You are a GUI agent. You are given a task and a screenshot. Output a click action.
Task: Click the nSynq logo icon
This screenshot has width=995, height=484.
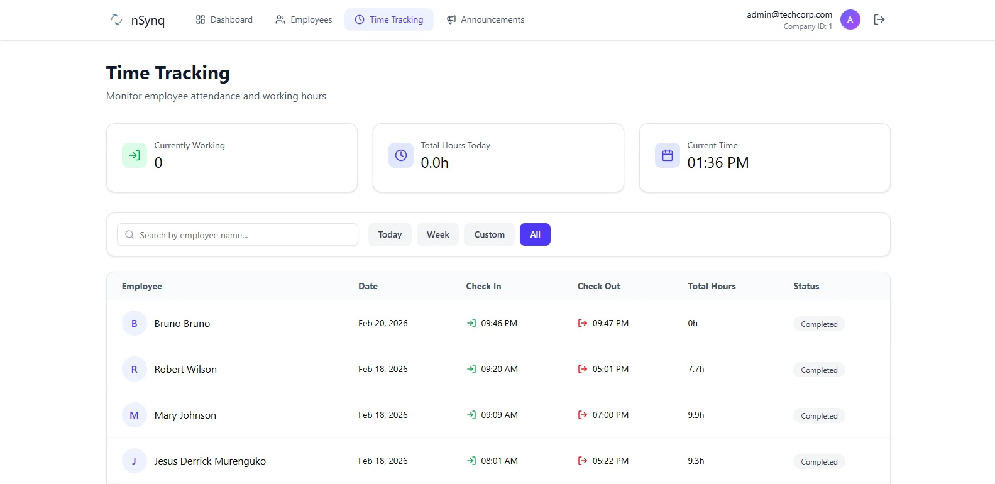coord(116,19)
